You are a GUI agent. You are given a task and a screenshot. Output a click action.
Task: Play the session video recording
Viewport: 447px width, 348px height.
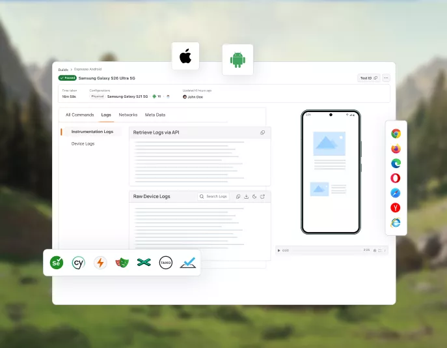(278, 250)
